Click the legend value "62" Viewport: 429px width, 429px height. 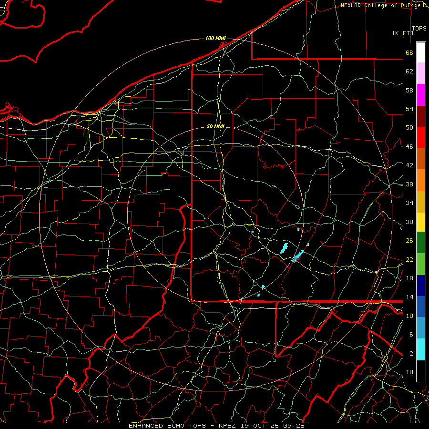(409, 71)
